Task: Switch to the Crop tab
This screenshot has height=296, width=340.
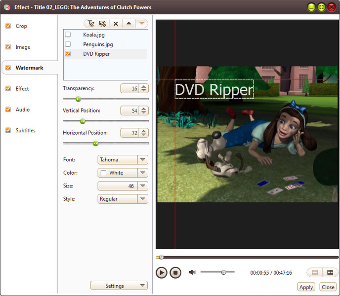Action: click(21, 26)
